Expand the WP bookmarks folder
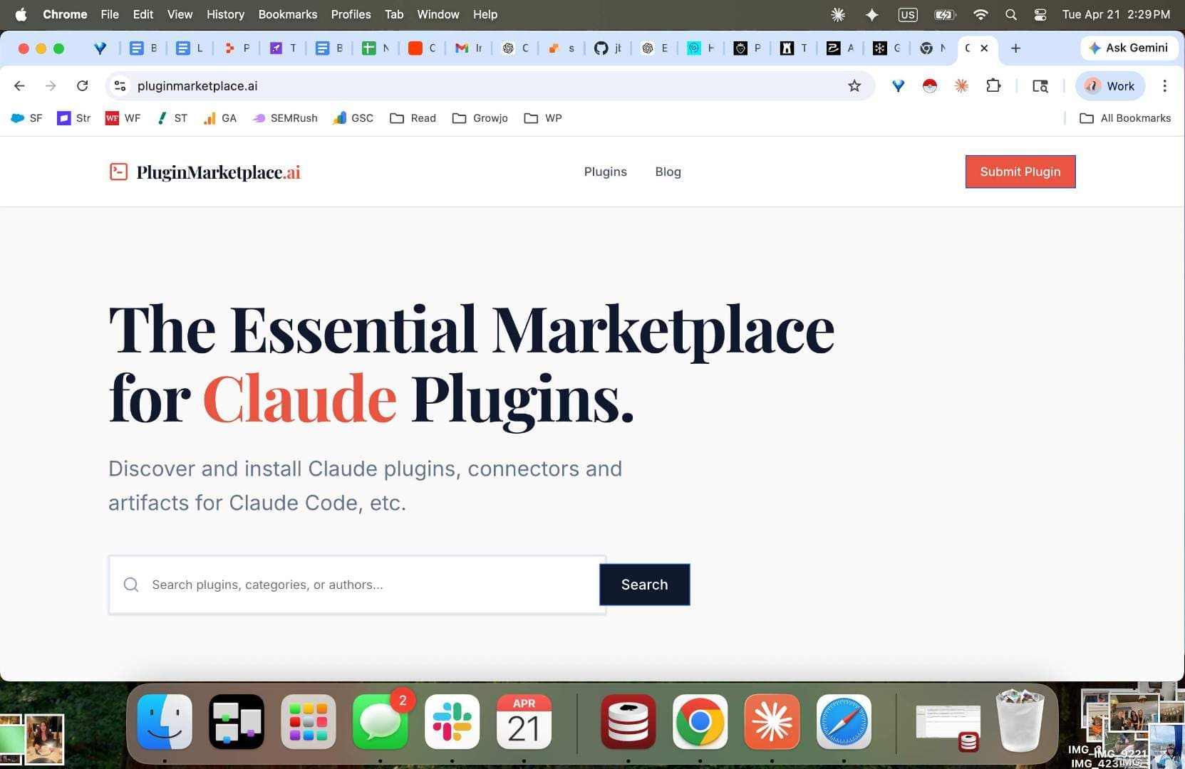This screenshot has width=1185, height=769. pyautogui.click(x=542, y=118)
